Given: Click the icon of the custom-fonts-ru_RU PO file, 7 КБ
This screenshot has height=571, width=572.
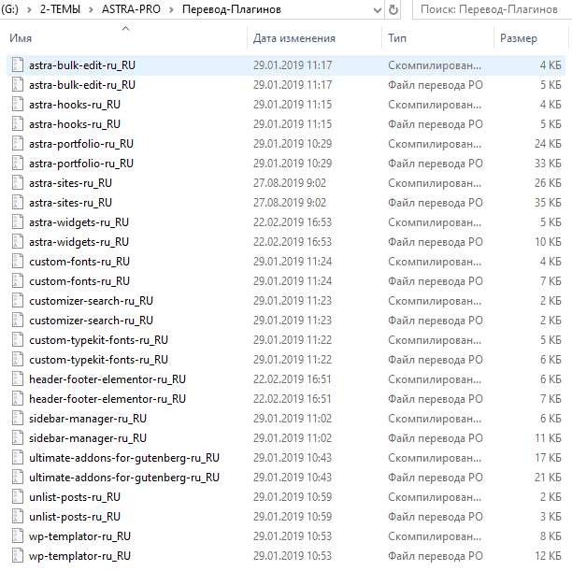Looking at the screenshot, I should [18, 281].
